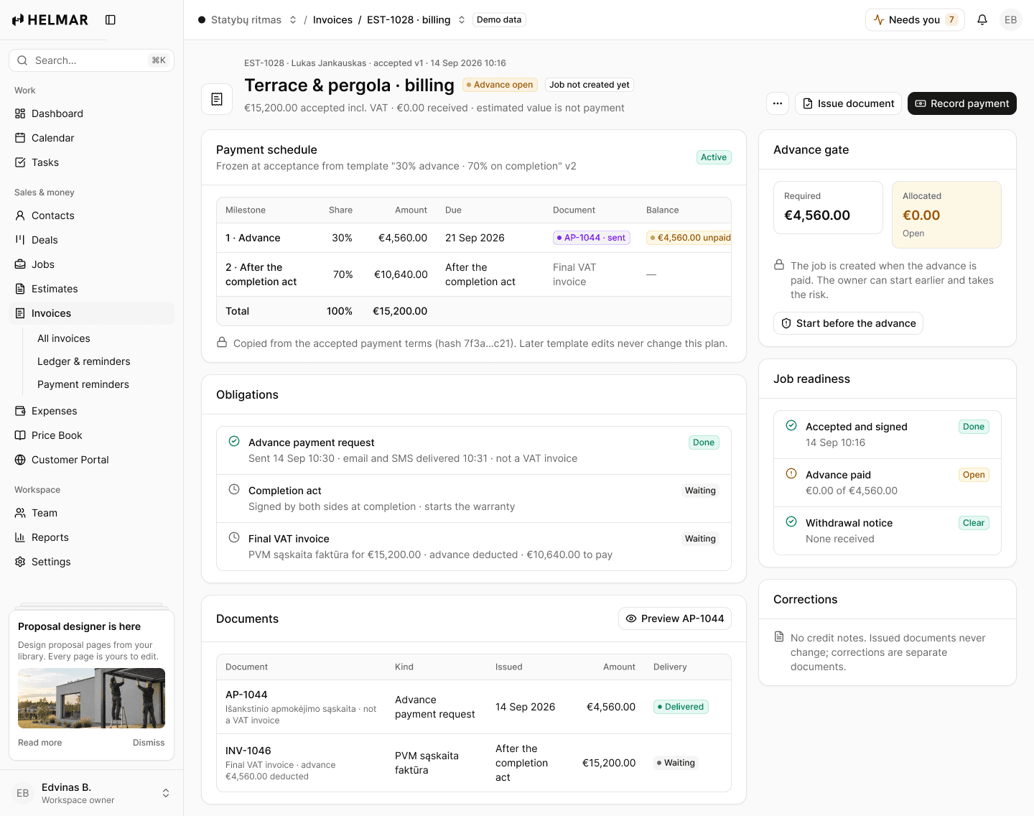Preview AP-1044 document

(675, 618)
